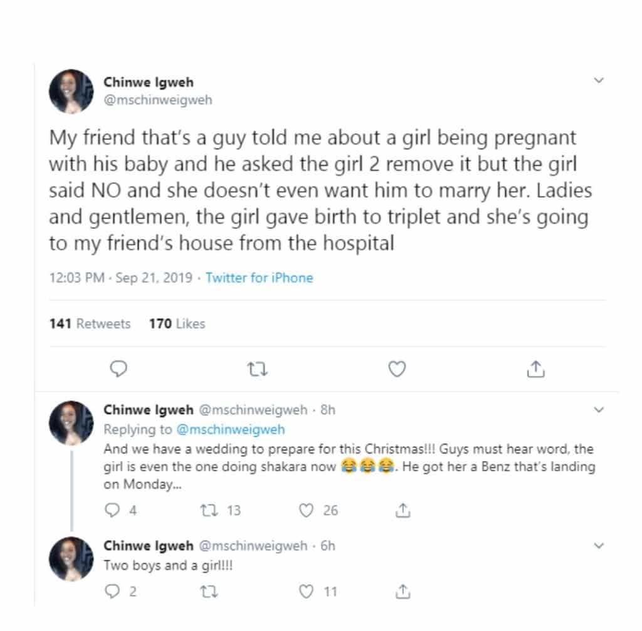Share the 'Two boys and a girl' tweet
642x631 pixels.
(404, 590)
